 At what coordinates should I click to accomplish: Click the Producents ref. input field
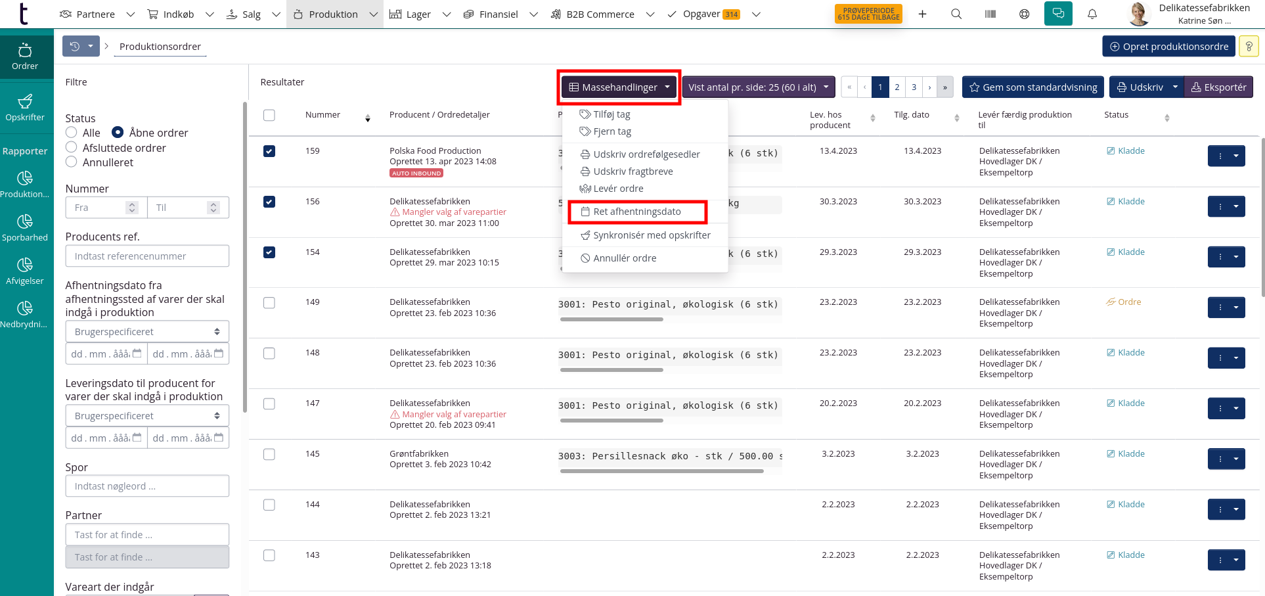tap(147, 256)
